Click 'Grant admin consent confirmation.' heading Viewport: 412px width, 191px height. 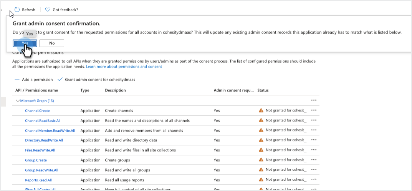56,23
